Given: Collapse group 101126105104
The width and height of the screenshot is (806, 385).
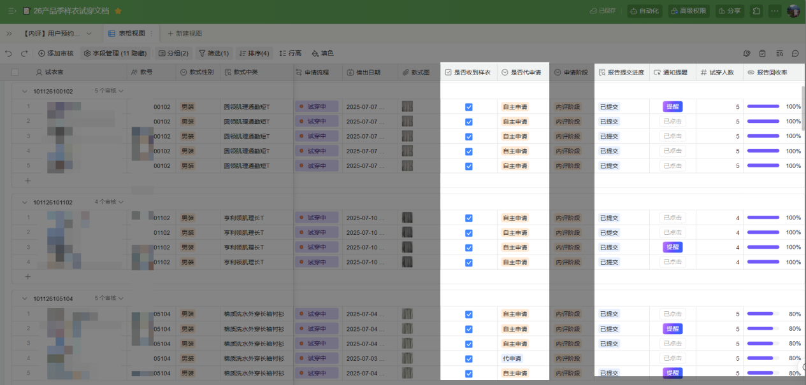Looking at the screenshot, I should tap(25, 298).
